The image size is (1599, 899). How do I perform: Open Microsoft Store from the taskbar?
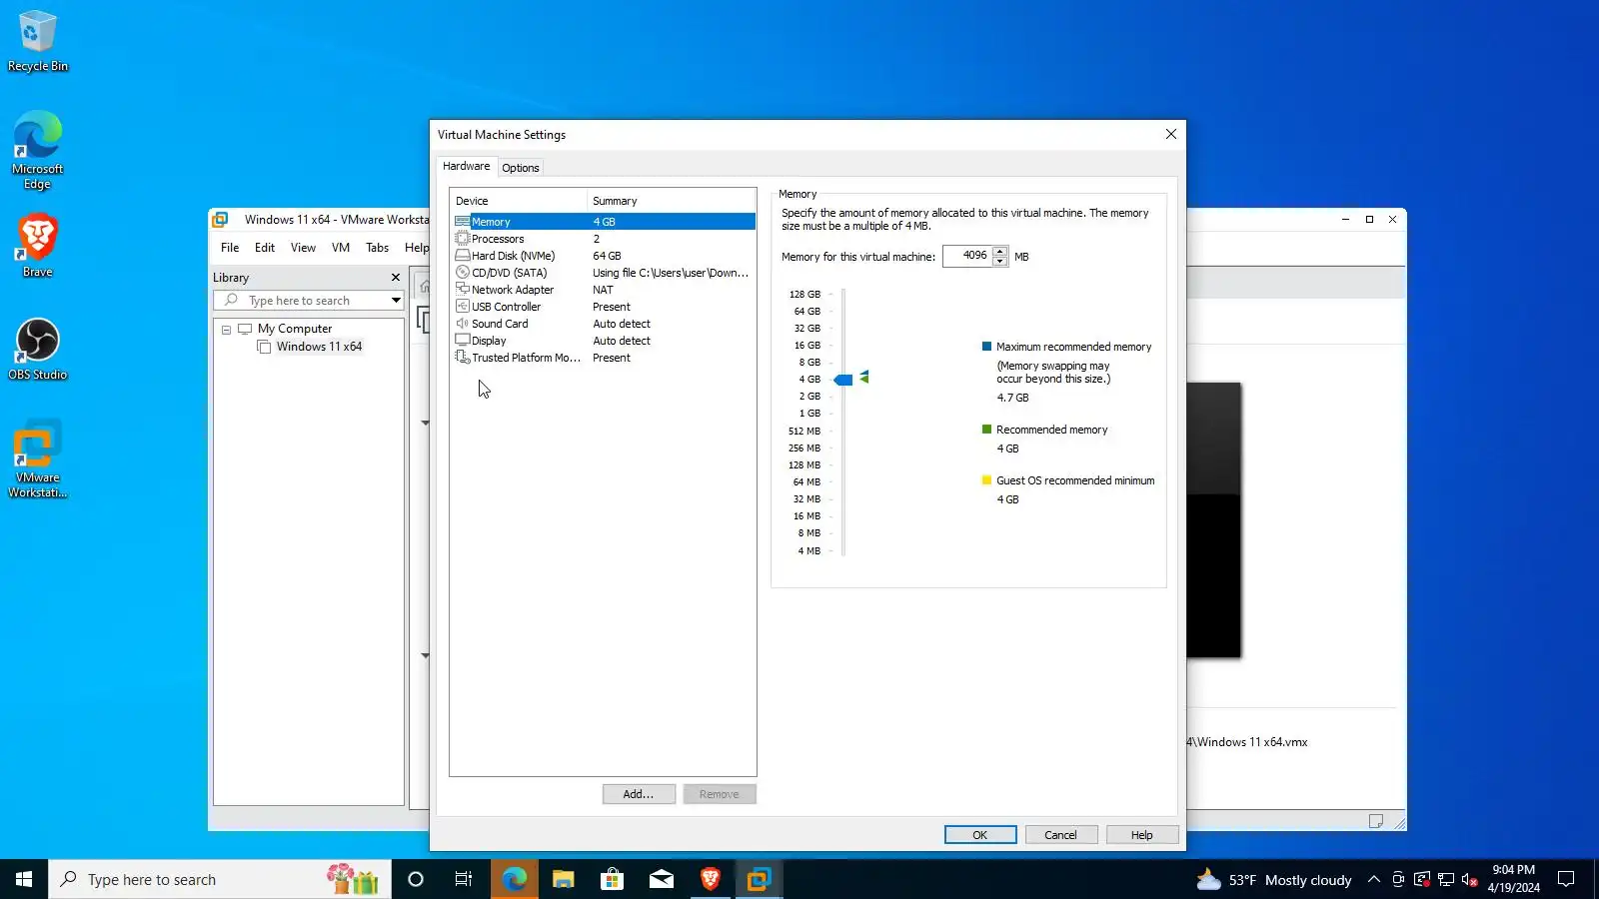point(613,879)
